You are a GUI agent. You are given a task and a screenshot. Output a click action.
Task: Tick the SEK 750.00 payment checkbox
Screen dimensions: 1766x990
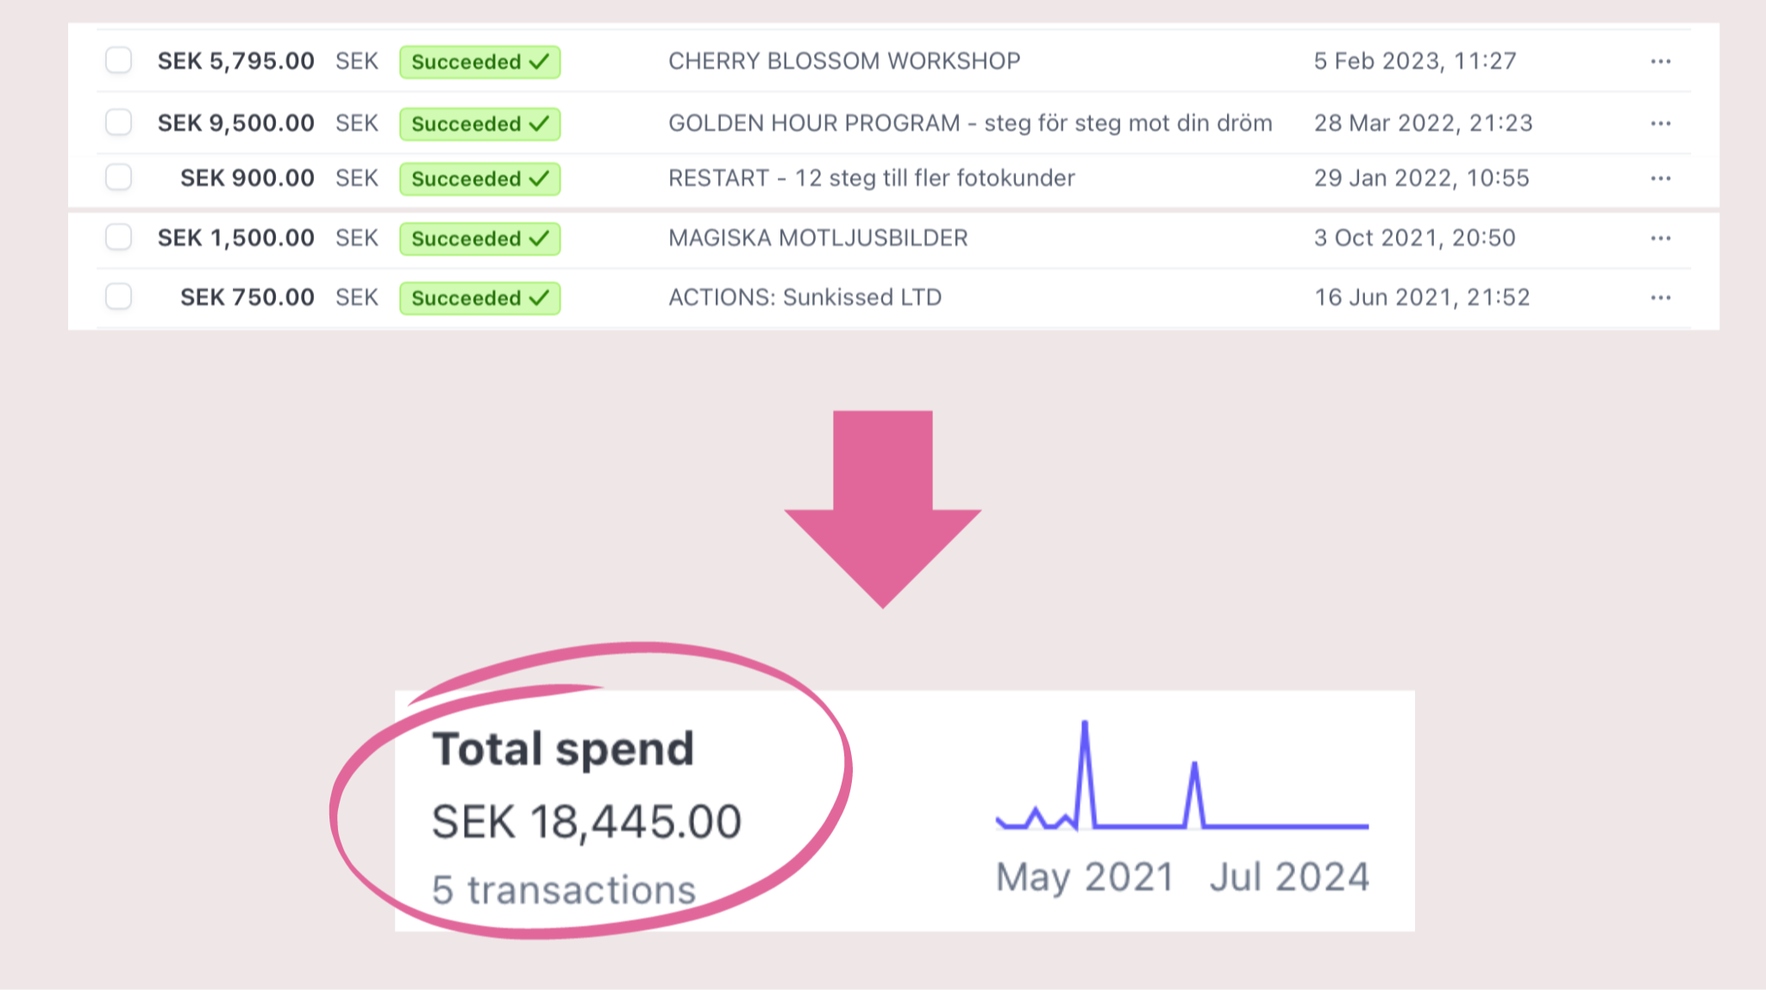[x=118, y=296]
